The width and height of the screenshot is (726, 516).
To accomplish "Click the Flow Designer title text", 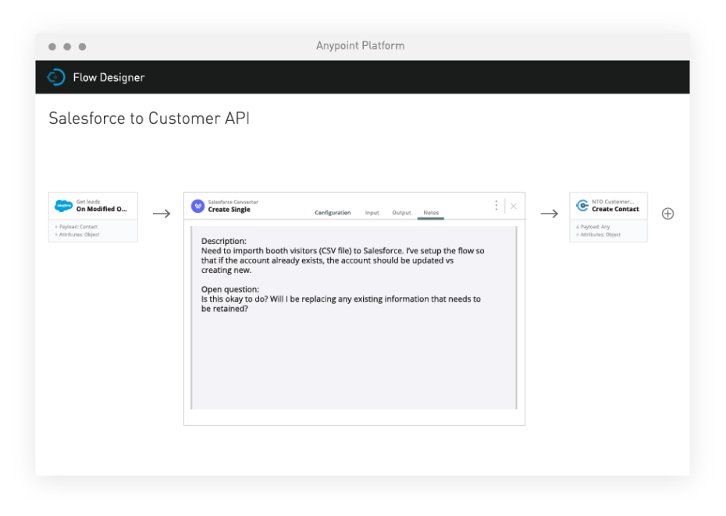I will click(x=109, y=78).
